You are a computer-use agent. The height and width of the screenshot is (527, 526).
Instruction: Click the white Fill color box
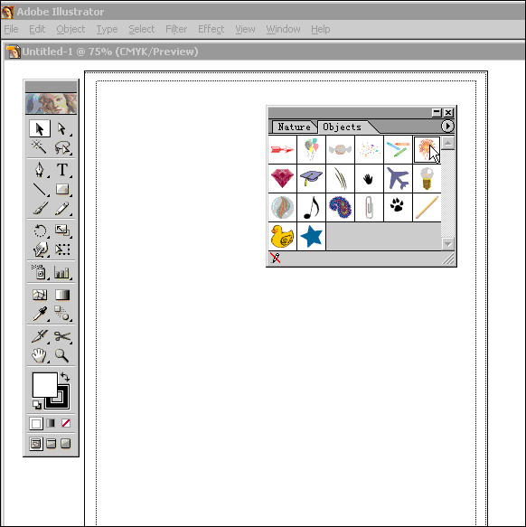point(44,384)
